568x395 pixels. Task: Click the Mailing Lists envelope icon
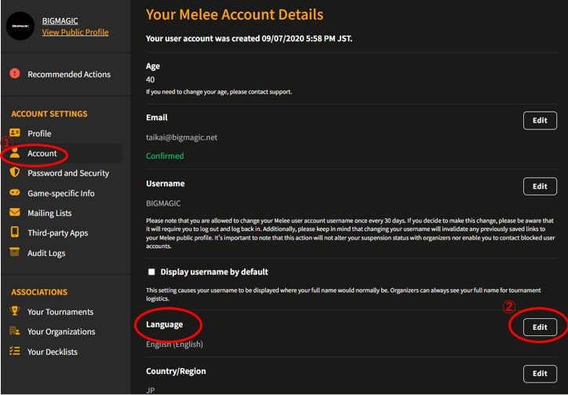click(x=15, y=212)
